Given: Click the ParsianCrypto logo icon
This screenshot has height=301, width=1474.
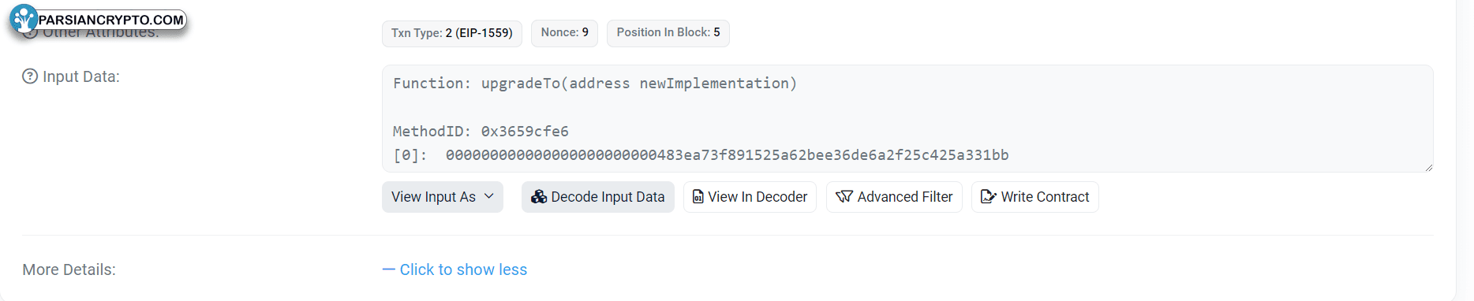Looking at the screenshot, I should 24,19.
